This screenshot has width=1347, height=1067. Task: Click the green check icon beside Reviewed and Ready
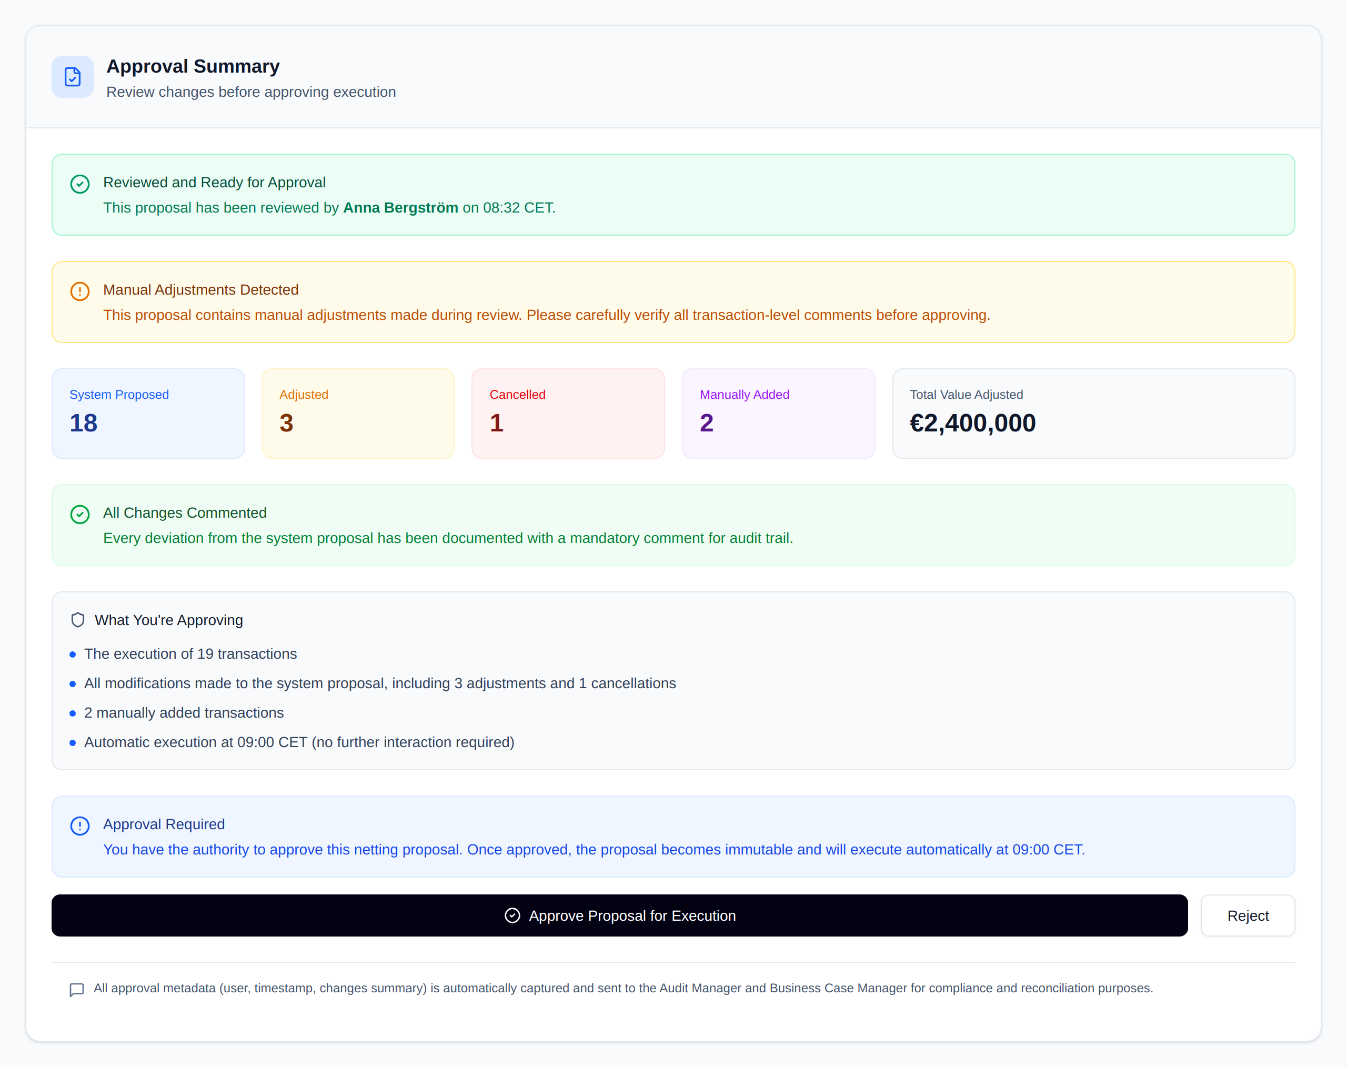point(80,184)
